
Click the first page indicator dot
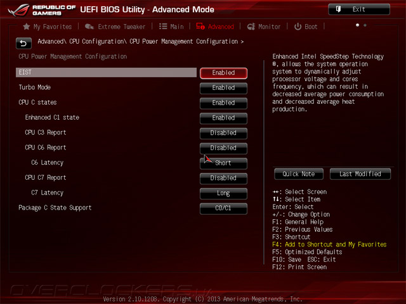[x=358, y=25]
